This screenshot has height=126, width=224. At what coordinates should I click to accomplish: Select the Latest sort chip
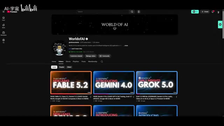54,67
